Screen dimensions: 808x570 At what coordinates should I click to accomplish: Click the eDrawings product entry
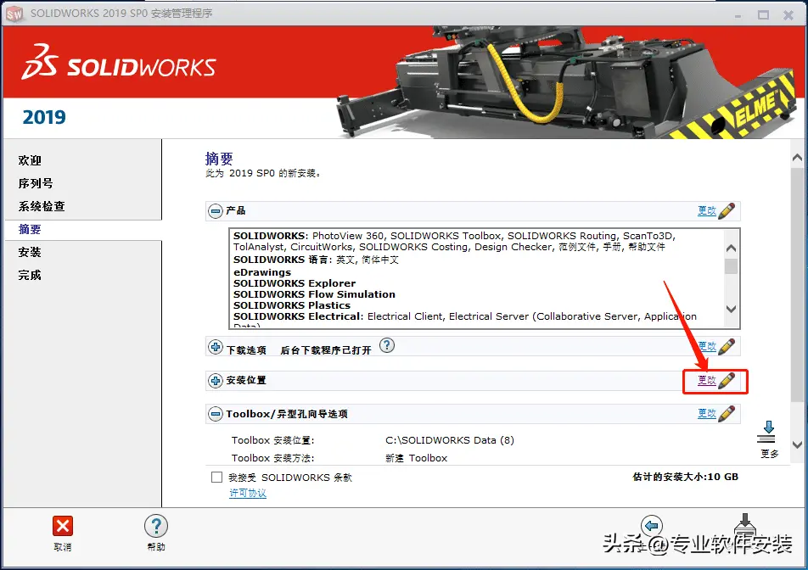click(x=262, y=272)
